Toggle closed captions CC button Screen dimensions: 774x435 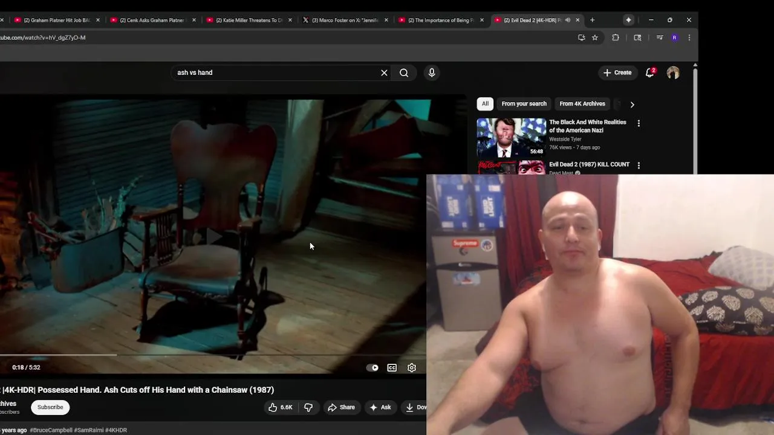click(x=392, y=367)
